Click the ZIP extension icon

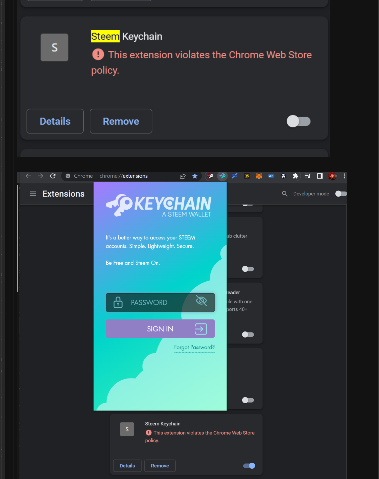tap(271, 176)
